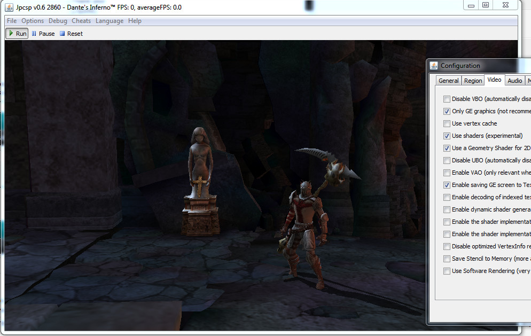
Task: Select the Audio tab
Action: 514,81
